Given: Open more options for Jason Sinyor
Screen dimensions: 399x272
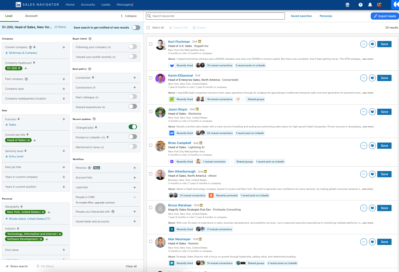Looking at the screenshot, I should pos(364,112).
